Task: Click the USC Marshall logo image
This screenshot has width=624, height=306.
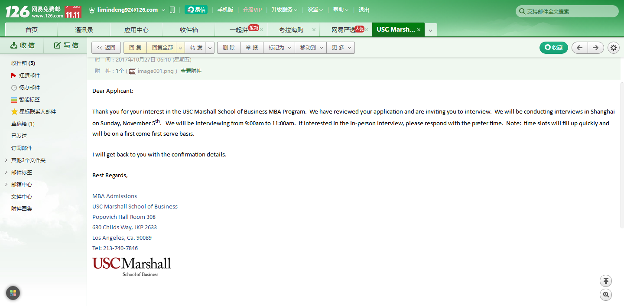Action: [x=132, y=267]
